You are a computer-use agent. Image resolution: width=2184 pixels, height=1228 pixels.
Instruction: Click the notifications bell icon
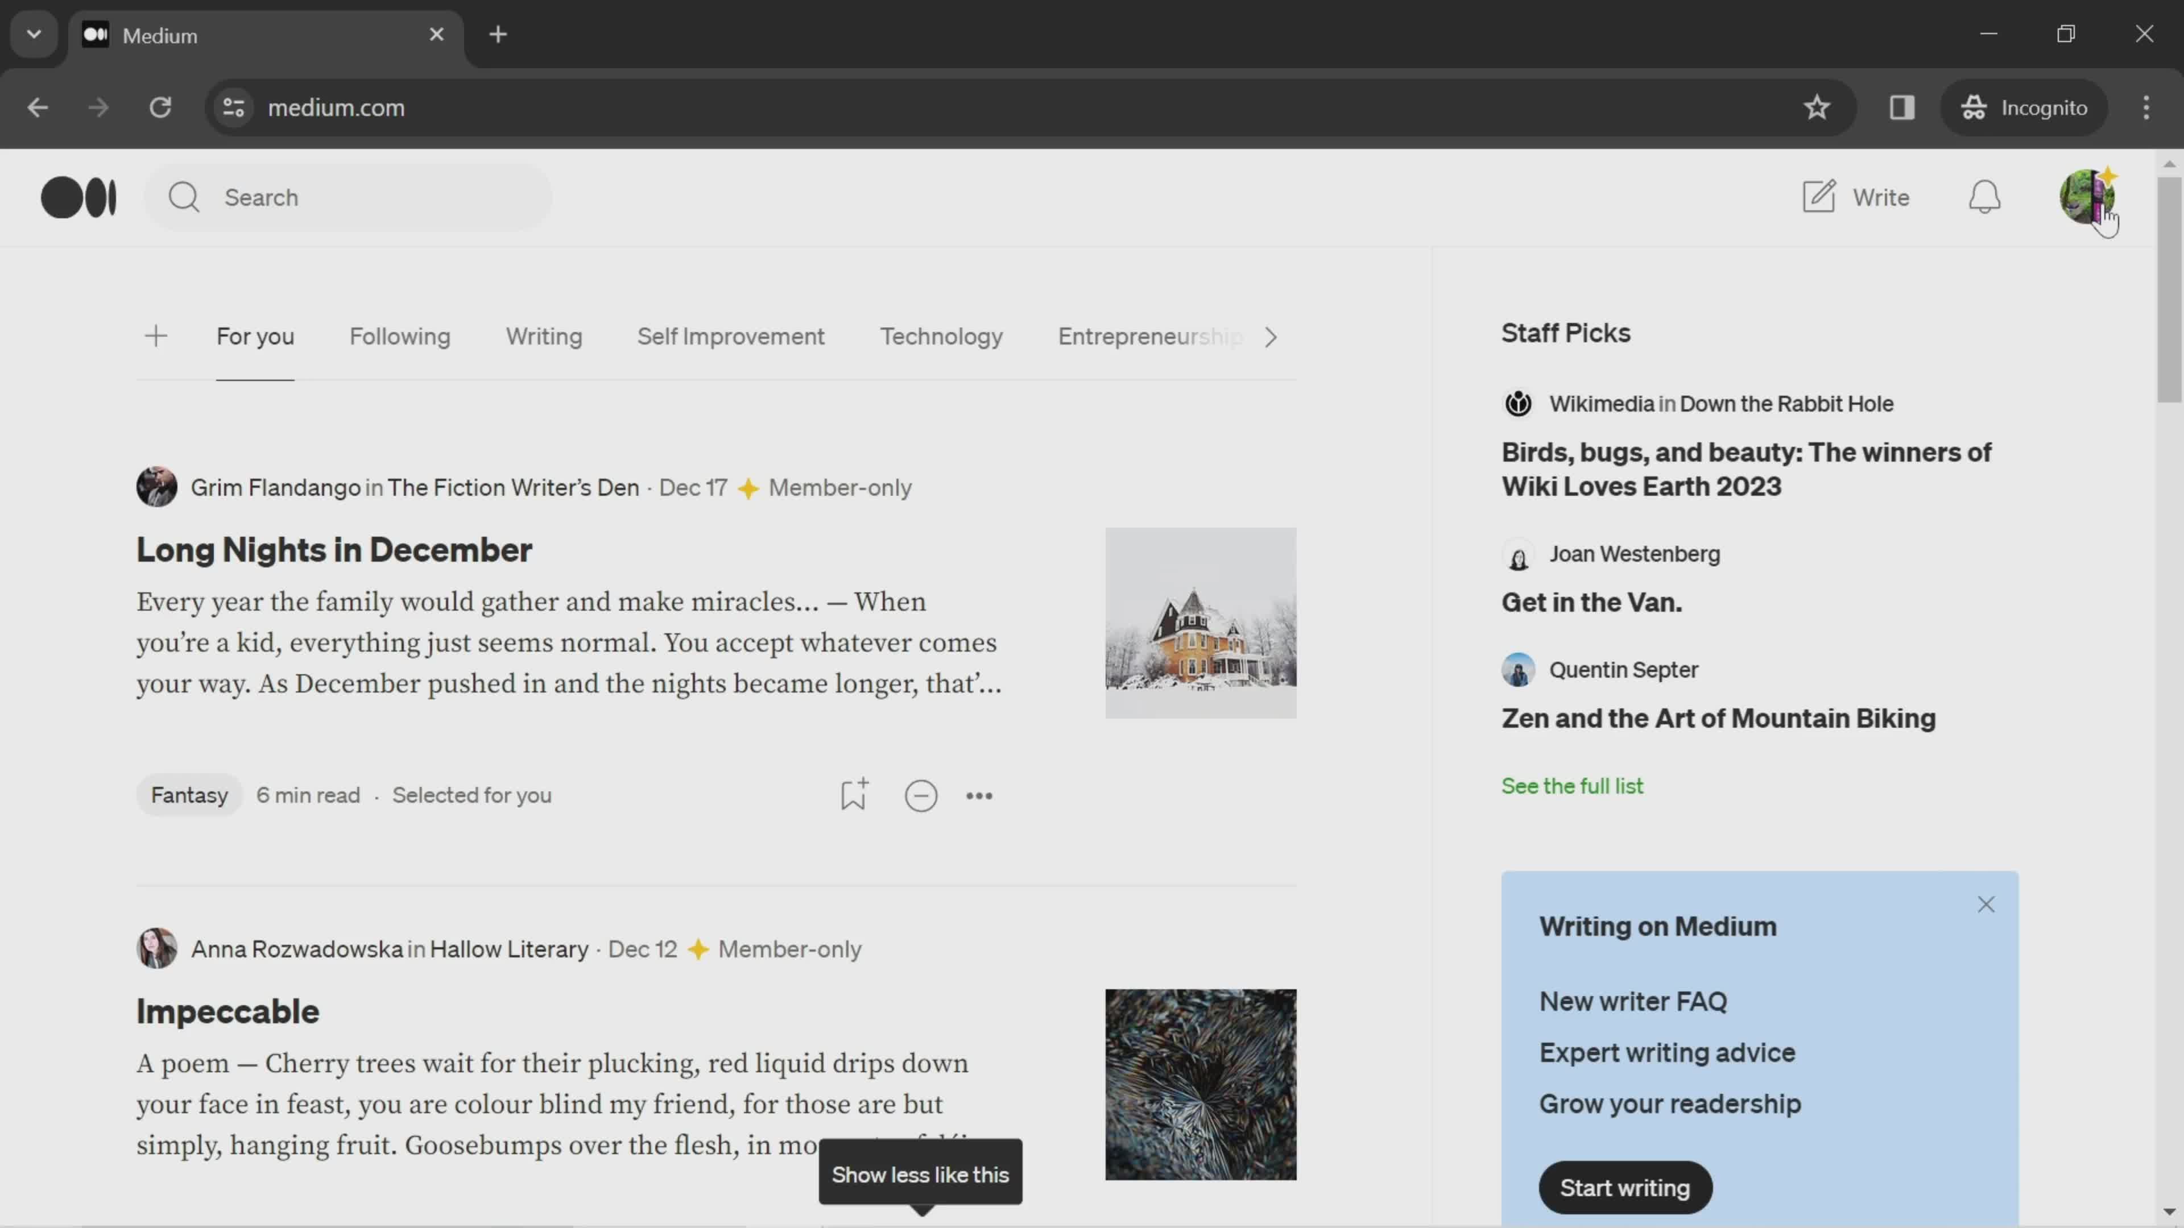tap(1984, 196)
